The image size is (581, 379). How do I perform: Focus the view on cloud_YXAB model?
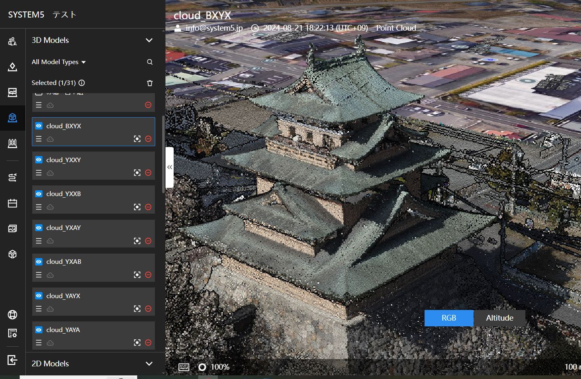click(x=137, y=275)
